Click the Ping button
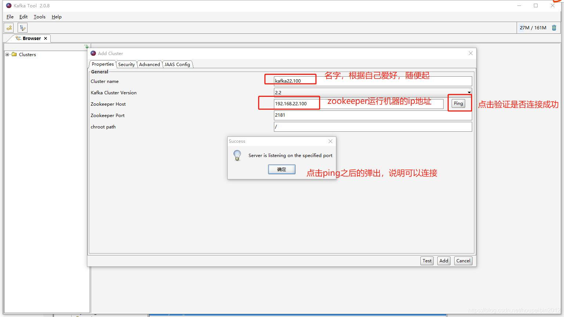564x317 pixels. pos(458,103)
